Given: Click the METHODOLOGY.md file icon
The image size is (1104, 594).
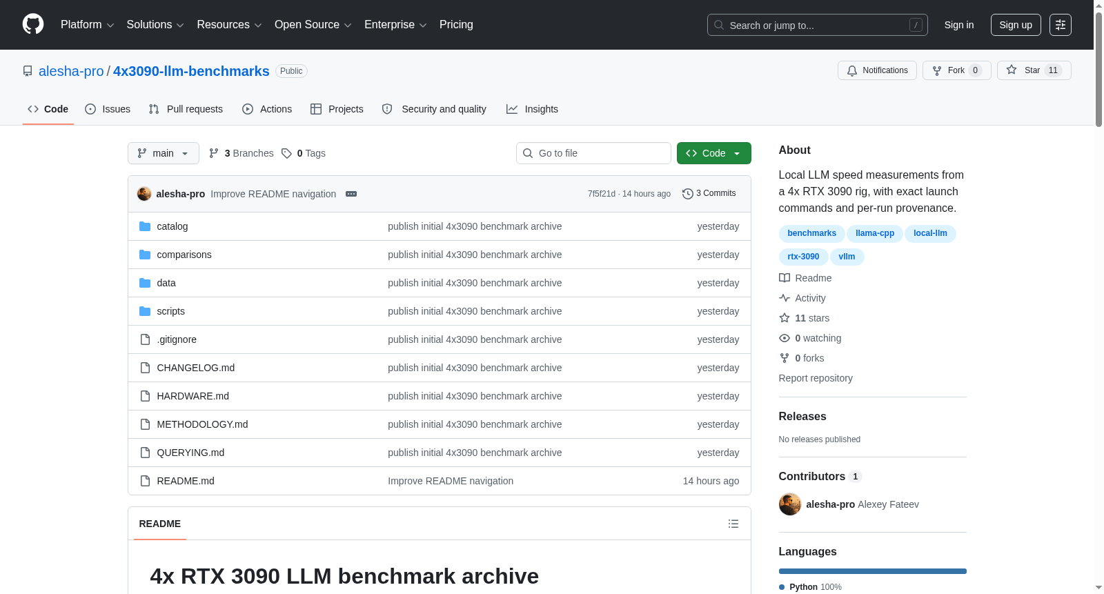Looking at the screenshot, I should coord(145,424).
